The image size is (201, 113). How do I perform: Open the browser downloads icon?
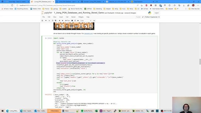184,5
